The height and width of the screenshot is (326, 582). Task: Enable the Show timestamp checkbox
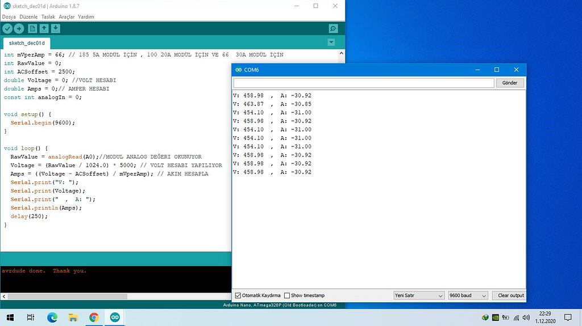coord(287,295)
